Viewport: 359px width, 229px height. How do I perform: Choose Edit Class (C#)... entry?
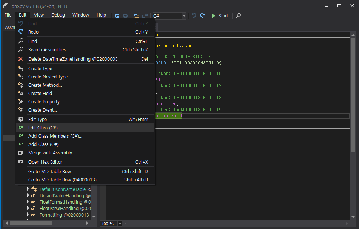pos(85,128)
